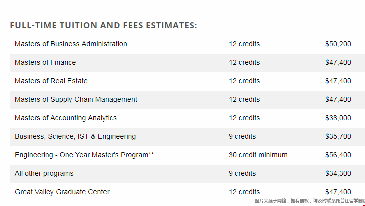The height and width of the screenshot is (206, 365).
Task: Click the $56,400 tuition amount
Action: coord(338,155)
